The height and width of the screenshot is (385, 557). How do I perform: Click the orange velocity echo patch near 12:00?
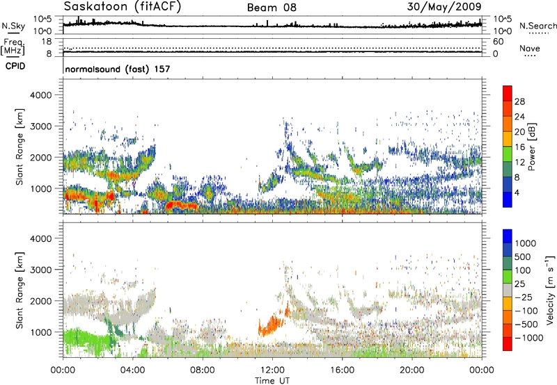[272, 325]
